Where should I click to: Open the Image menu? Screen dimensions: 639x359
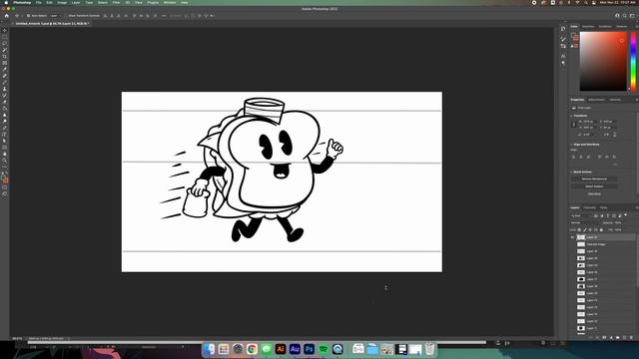click(x=62, y=2)
